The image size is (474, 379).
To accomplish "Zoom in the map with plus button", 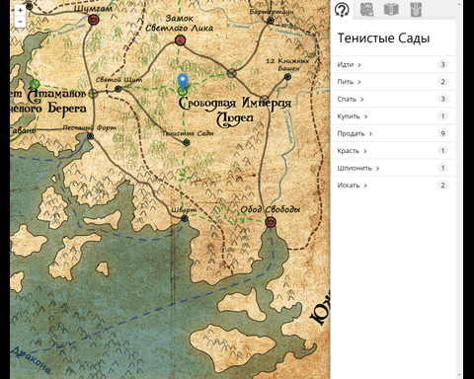I will 20,11.
